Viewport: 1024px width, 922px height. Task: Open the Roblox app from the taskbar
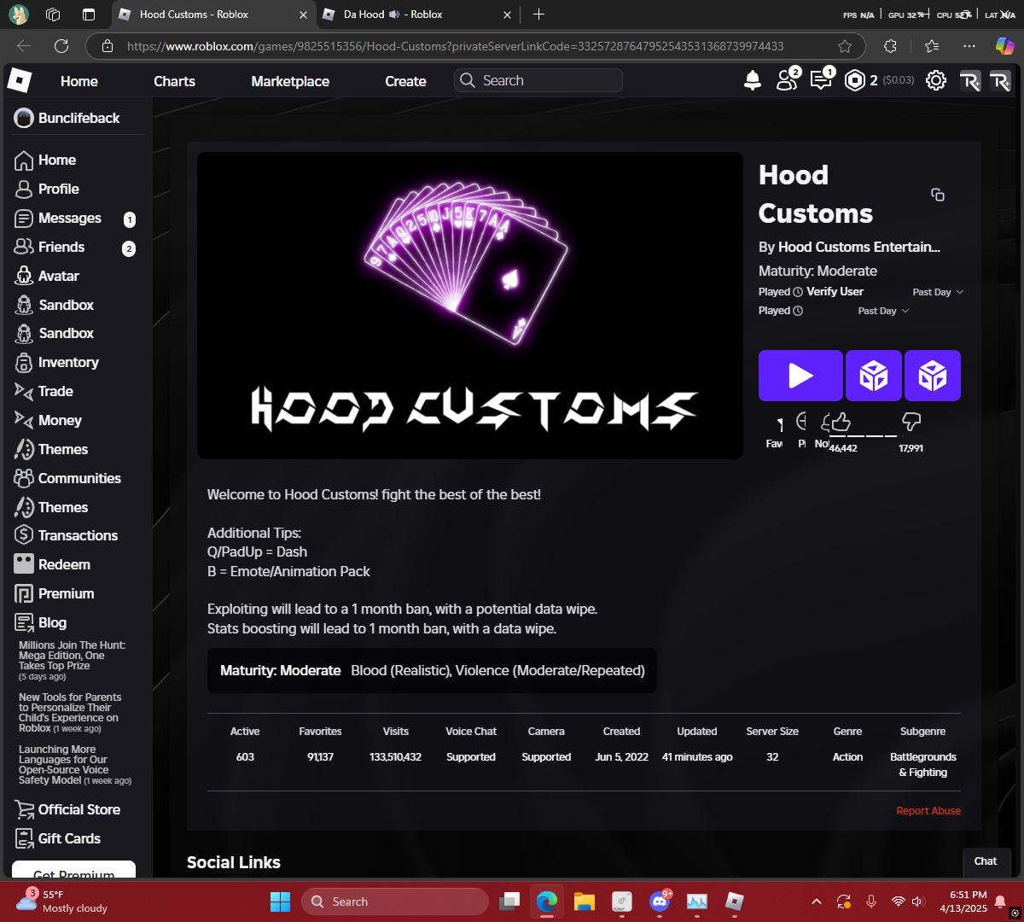pyautogui.click(x=735, y=902)
